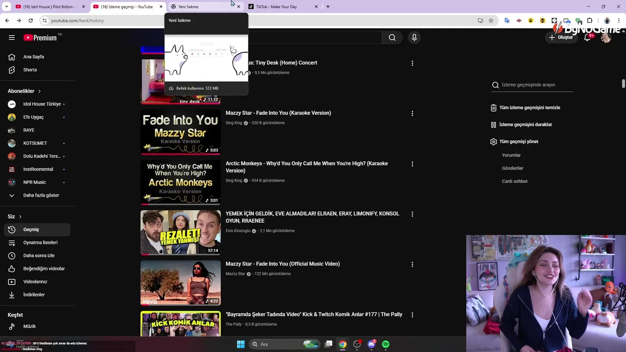Open NPR Music channel in sidebar

[x=37, y=182]
